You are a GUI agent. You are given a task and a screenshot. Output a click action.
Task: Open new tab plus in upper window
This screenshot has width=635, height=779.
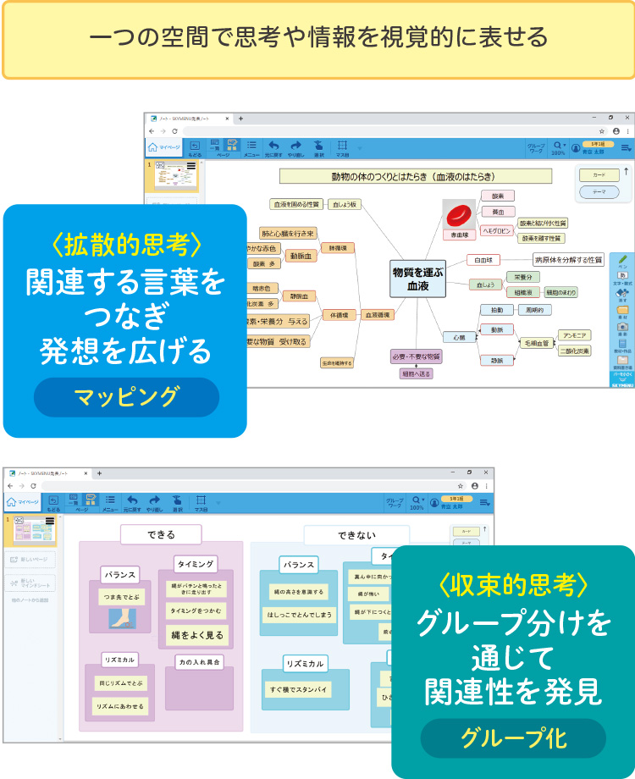click(240, 119)
